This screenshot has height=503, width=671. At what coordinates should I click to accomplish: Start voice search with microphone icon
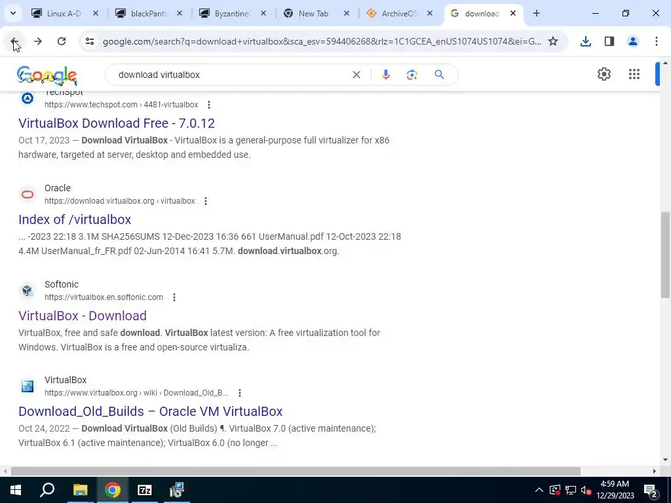pyautogui.click(x=385, y=75)
